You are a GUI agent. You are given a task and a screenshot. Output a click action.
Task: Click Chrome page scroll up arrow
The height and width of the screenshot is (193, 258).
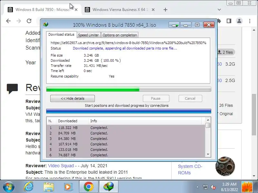[x=254, y=30]
